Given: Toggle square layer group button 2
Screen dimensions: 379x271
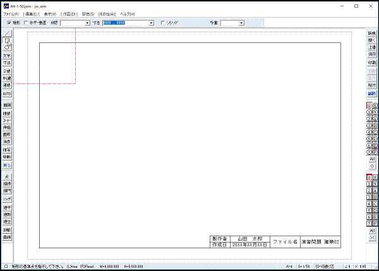Looking at the screenshot, I should click(369, 191).
